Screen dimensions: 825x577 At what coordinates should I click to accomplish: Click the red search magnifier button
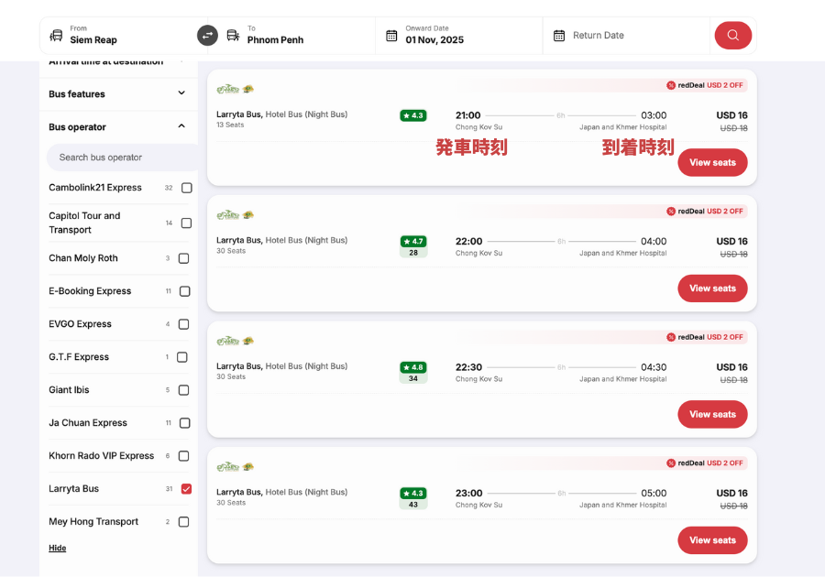click(732, 36)
